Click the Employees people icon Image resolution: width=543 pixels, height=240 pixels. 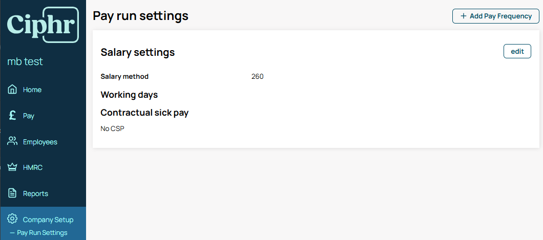(12, 141)
